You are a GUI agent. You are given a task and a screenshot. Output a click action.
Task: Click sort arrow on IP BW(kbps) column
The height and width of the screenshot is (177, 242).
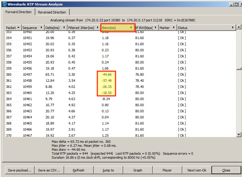(x=155, y=27)
